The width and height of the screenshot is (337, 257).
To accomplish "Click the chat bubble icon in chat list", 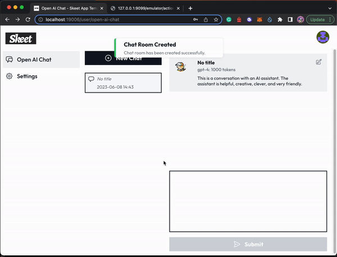I will pos(91,79).
